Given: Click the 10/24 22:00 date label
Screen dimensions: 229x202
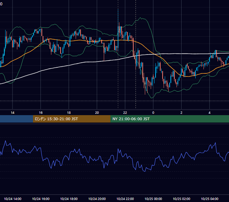Looking at the screenshot, I should pos(125,199).
